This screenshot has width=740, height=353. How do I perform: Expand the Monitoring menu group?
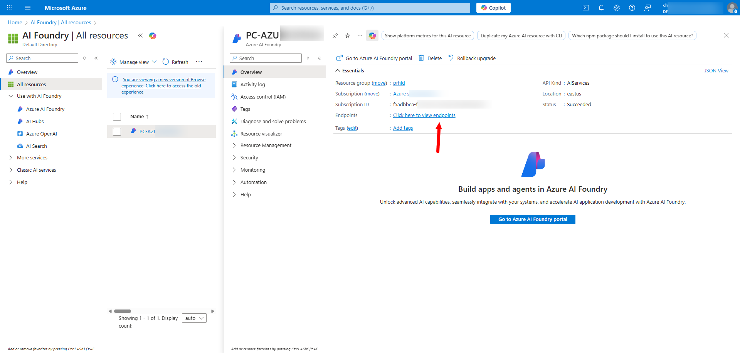[x=252, y=170]
